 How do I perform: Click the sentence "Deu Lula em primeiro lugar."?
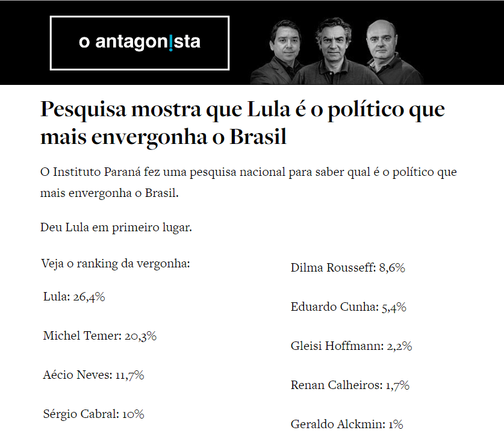click(116, 227)
